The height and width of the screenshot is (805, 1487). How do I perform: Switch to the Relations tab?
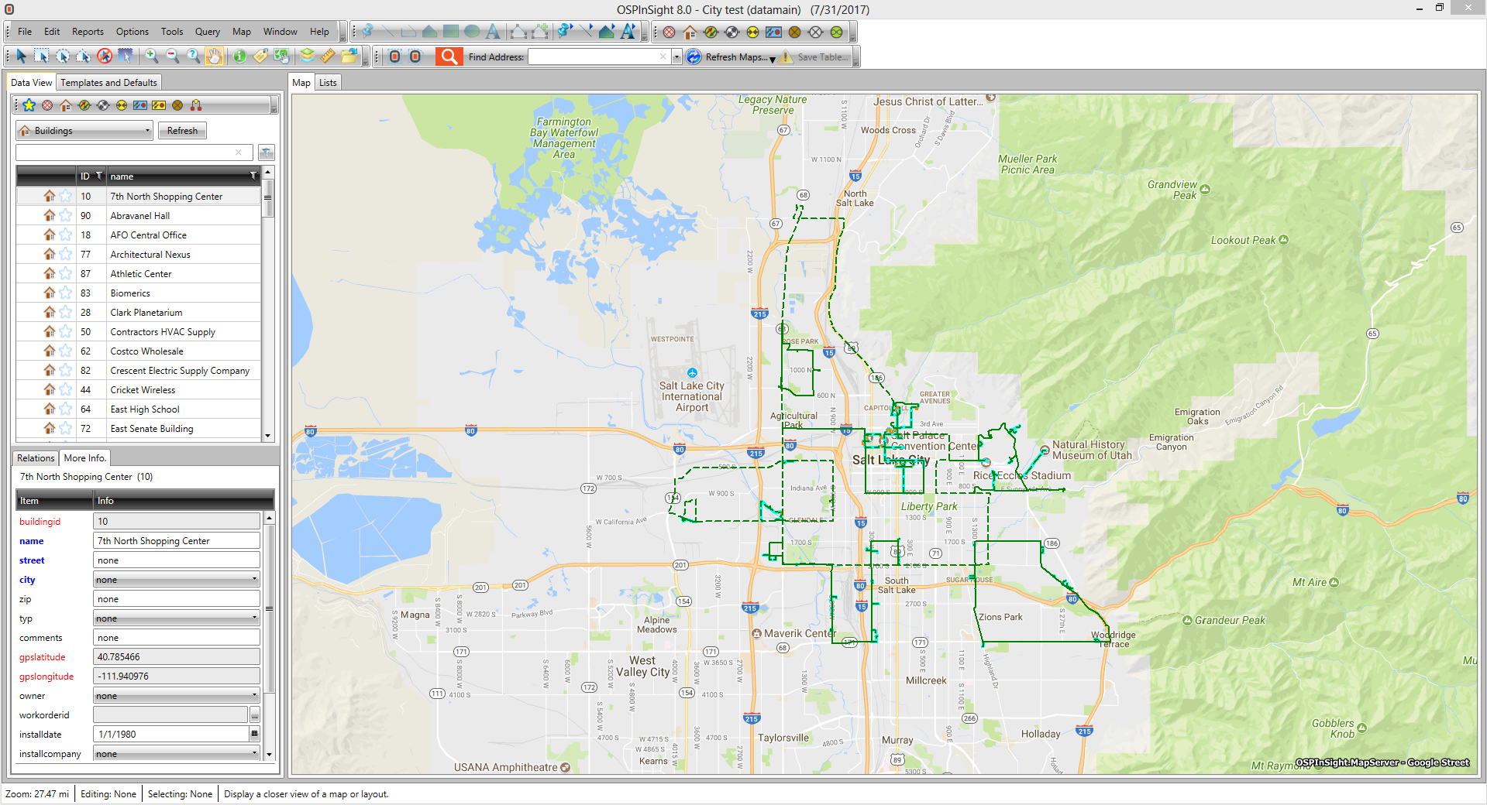(36, 458)
